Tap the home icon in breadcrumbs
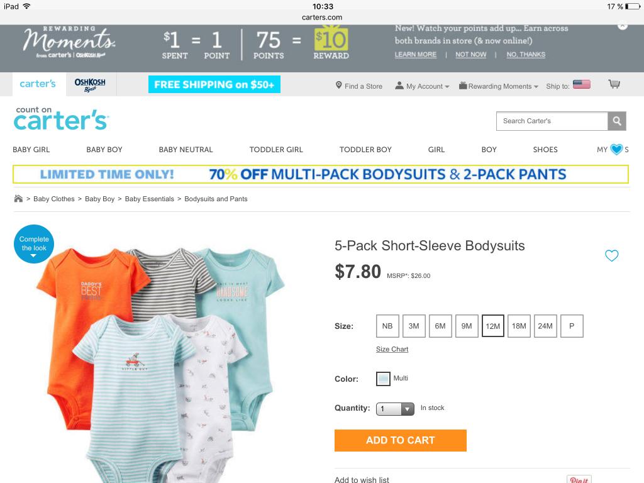 tap(18, 199)
